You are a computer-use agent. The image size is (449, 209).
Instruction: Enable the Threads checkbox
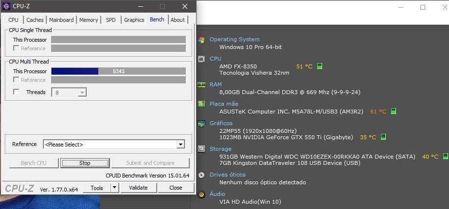point(16,92)
